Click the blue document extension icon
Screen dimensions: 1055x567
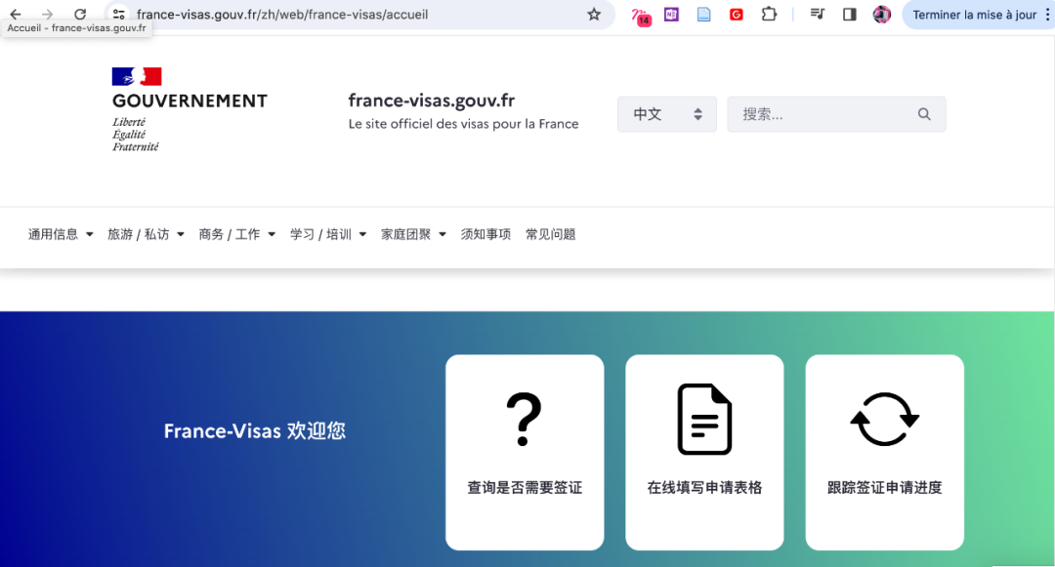(x=703, y=14)
